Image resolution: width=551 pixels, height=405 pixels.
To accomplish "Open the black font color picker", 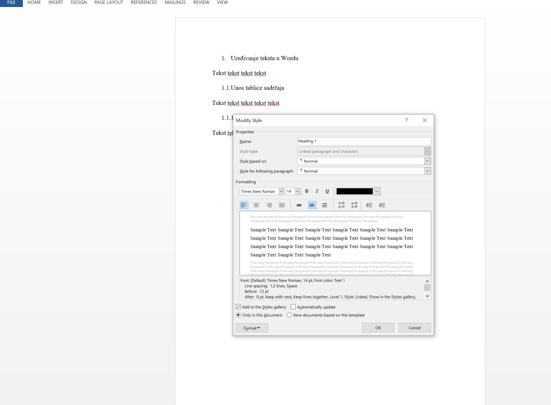I will click(377, 191).
